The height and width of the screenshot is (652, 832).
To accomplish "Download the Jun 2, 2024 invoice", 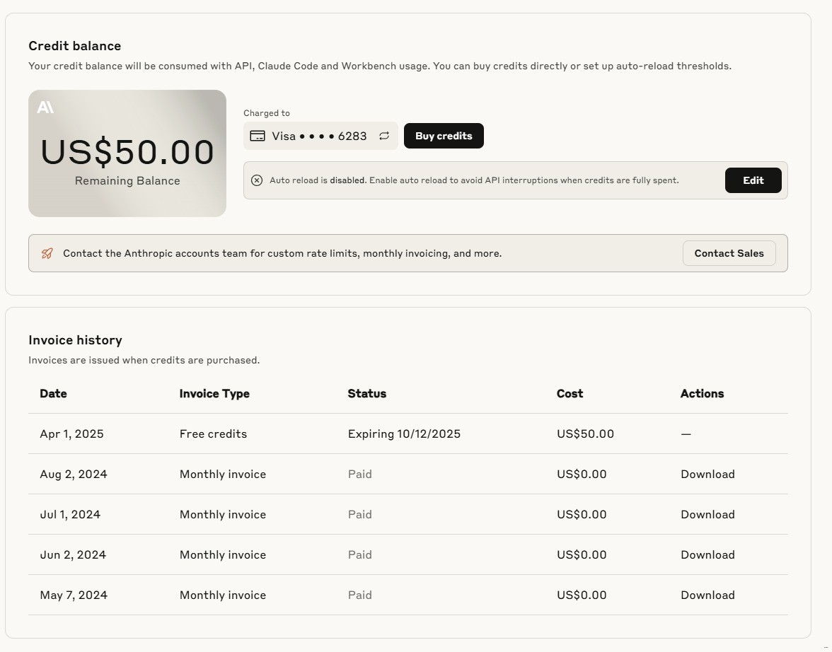I will pos(707,554).
